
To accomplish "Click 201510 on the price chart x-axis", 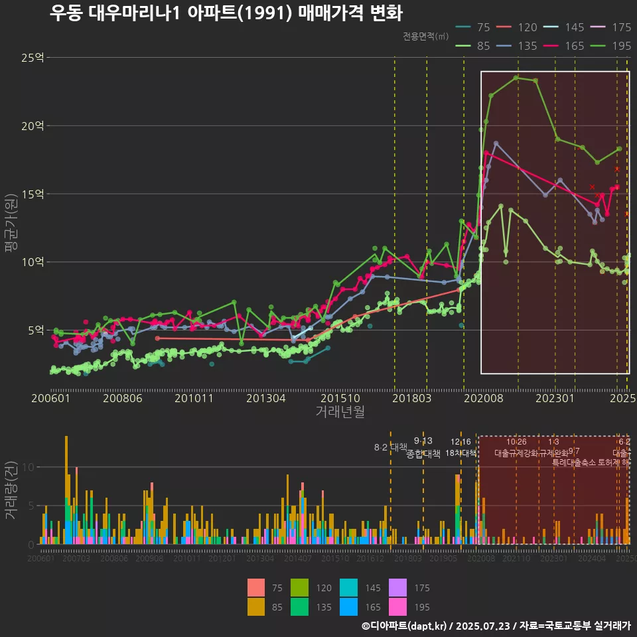I will pyautogui.click(x=340, y=398).
